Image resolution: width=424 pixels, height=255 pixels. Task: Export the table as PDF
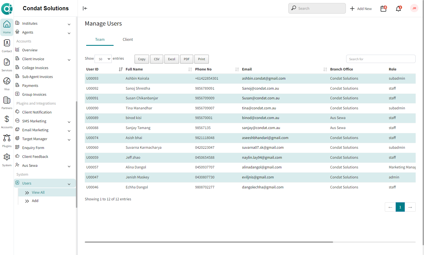tap(187, 59)
